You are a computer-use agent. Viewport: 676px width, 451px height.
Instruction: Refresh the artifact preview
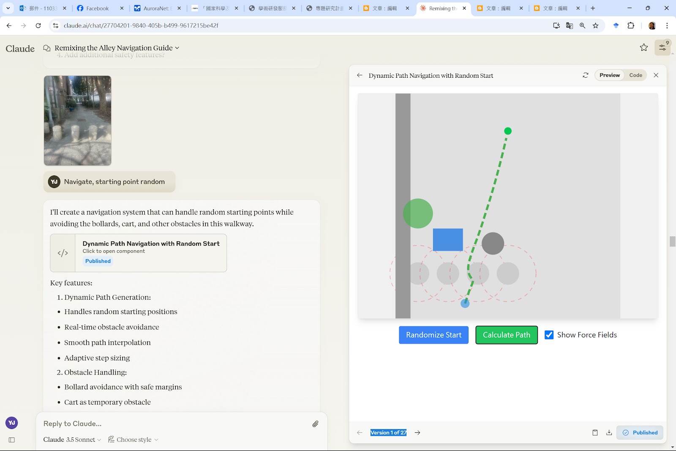point(585,75)
